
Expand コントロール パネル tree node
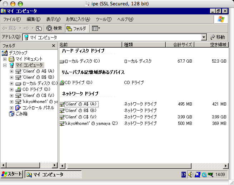[11, 108]
